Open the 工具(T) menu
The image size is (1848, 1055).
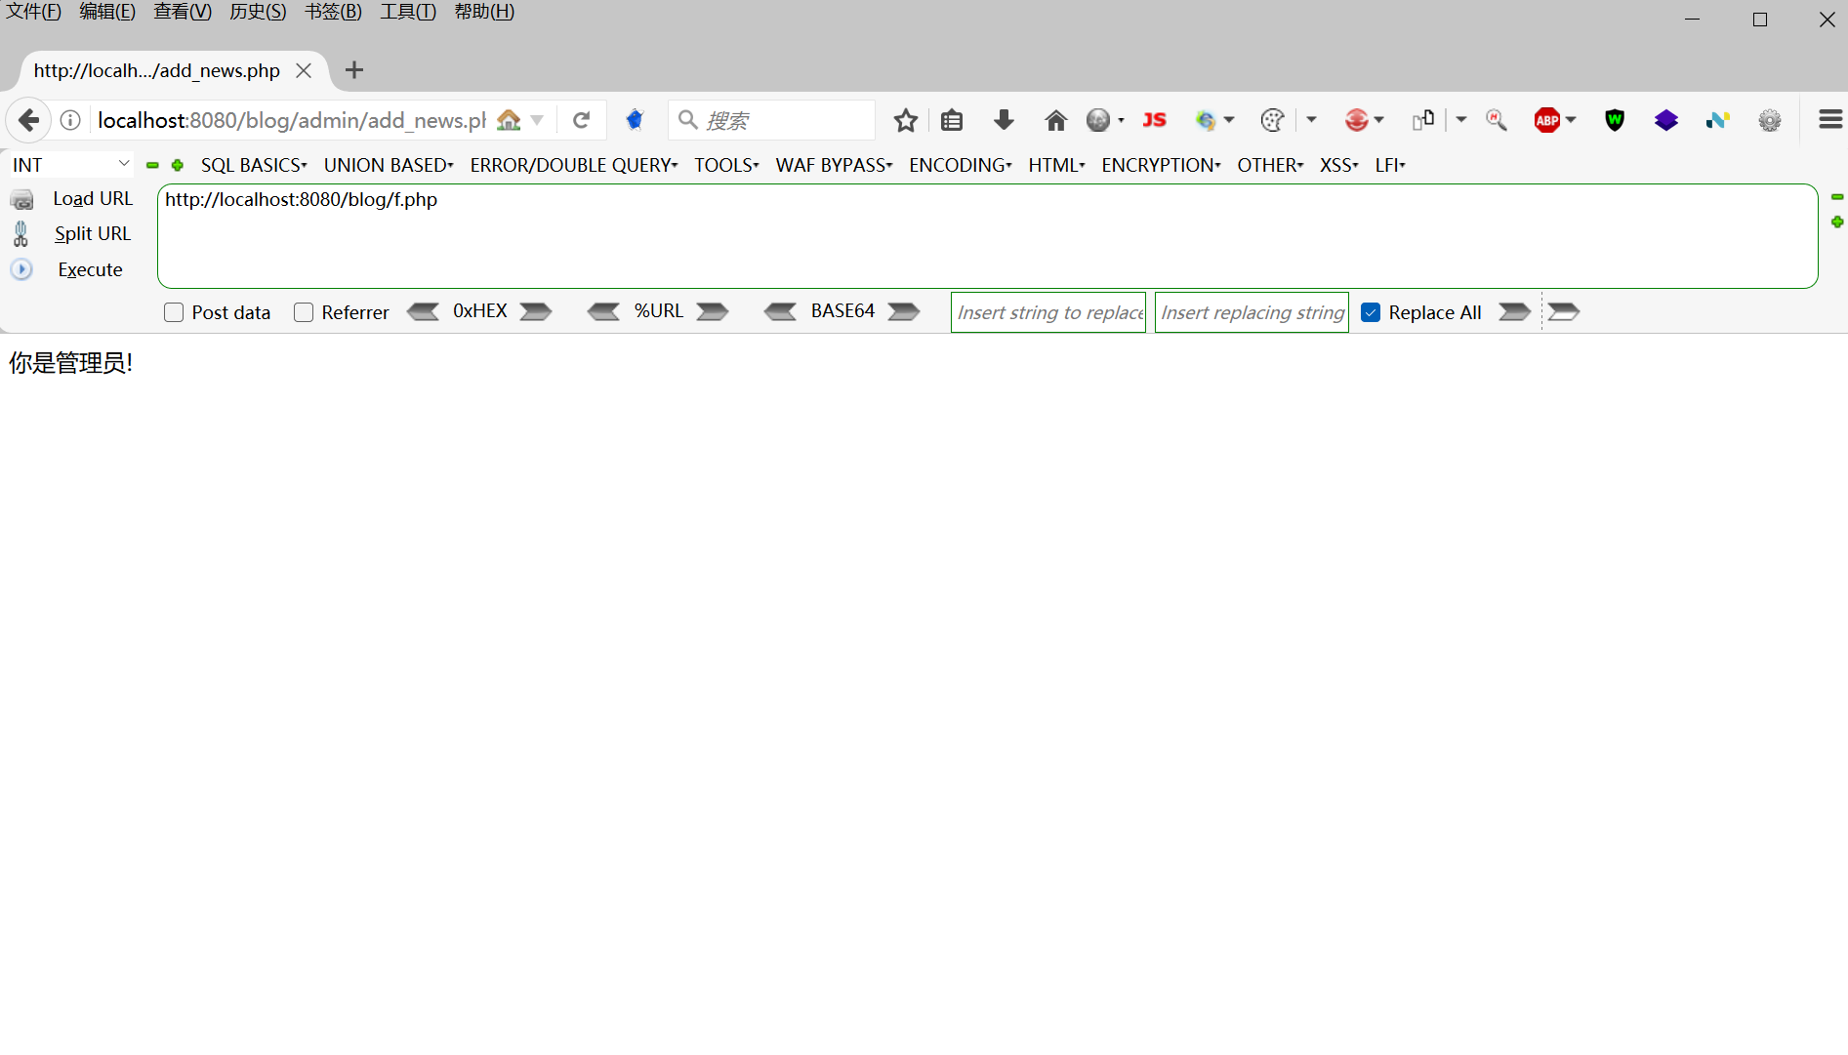coord(408,12)
